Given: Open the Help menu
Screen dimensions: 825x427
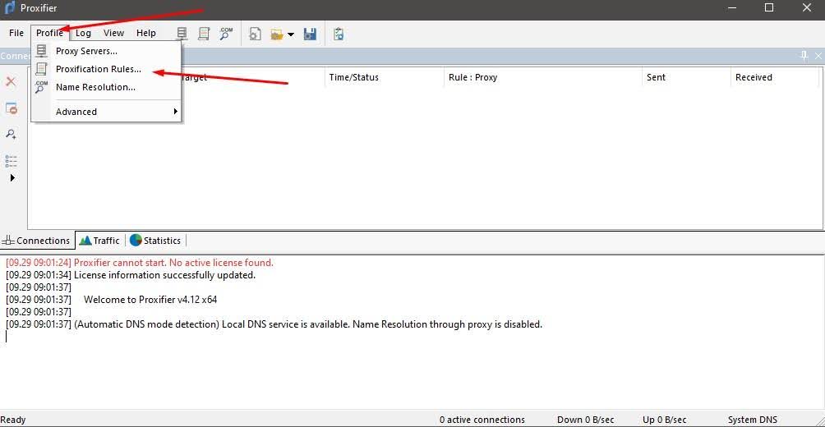Looking at the screenshot, I should coord(146,33).
